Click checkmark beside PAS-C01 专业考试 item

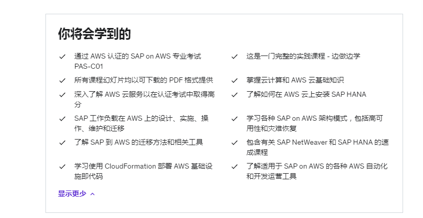pos(62,57)
